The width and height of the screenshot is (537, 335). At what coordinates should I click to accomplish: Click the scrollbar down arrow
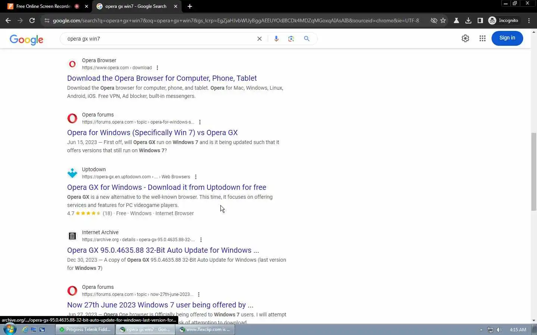[x=534, y=320]
